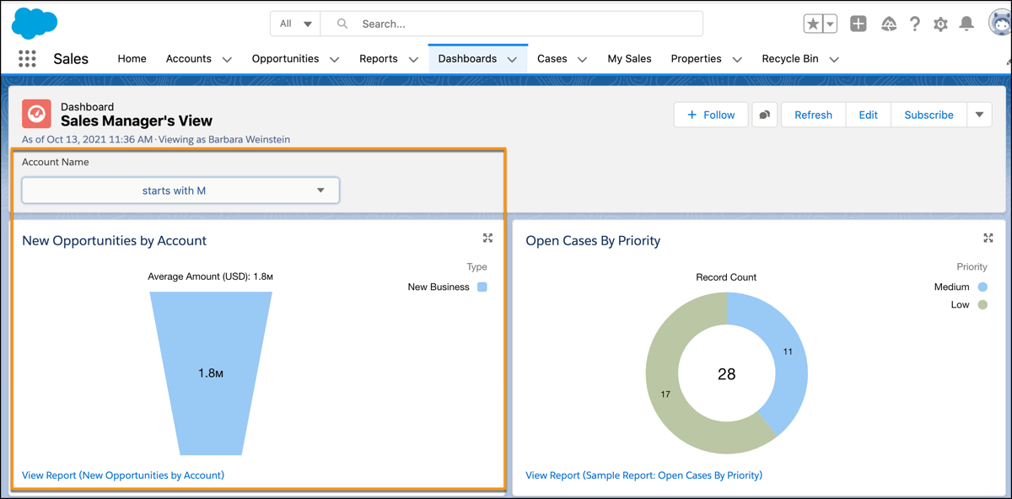The height and width of the screenshot is (499, 1012).
Task: Expand the Accounts tab chevron menu
Action: [227, 59]
